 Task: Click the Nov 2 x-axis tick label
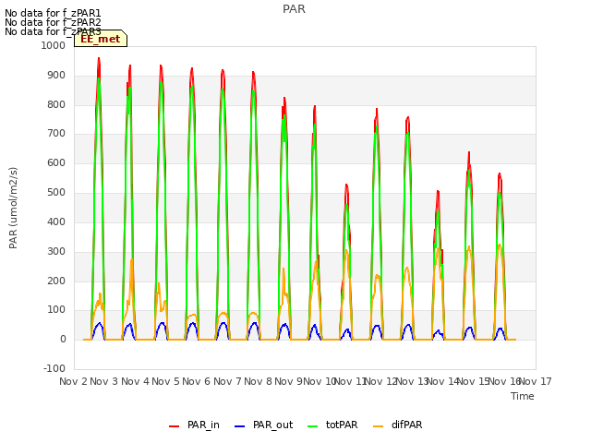(73, 381)
